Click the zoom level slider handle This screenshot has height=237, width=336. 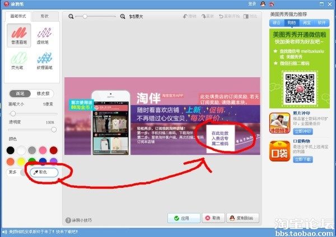(x=85, y=16)
